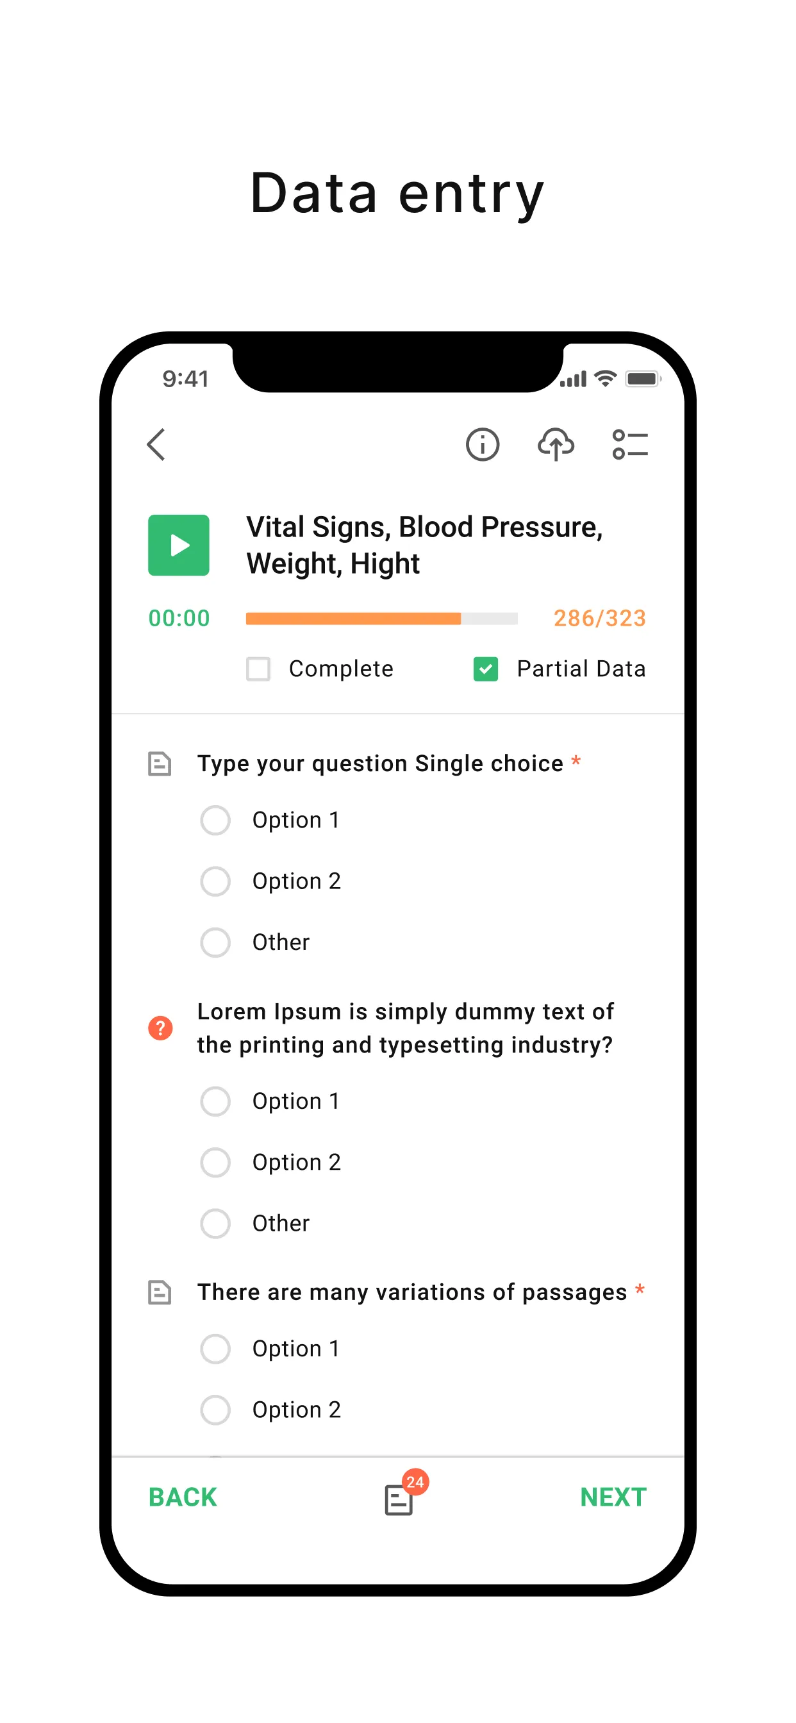Select Option 1 under Single choice question
Image resolution: width=796 pixels, height=1723 pixels.
[215, 820]
